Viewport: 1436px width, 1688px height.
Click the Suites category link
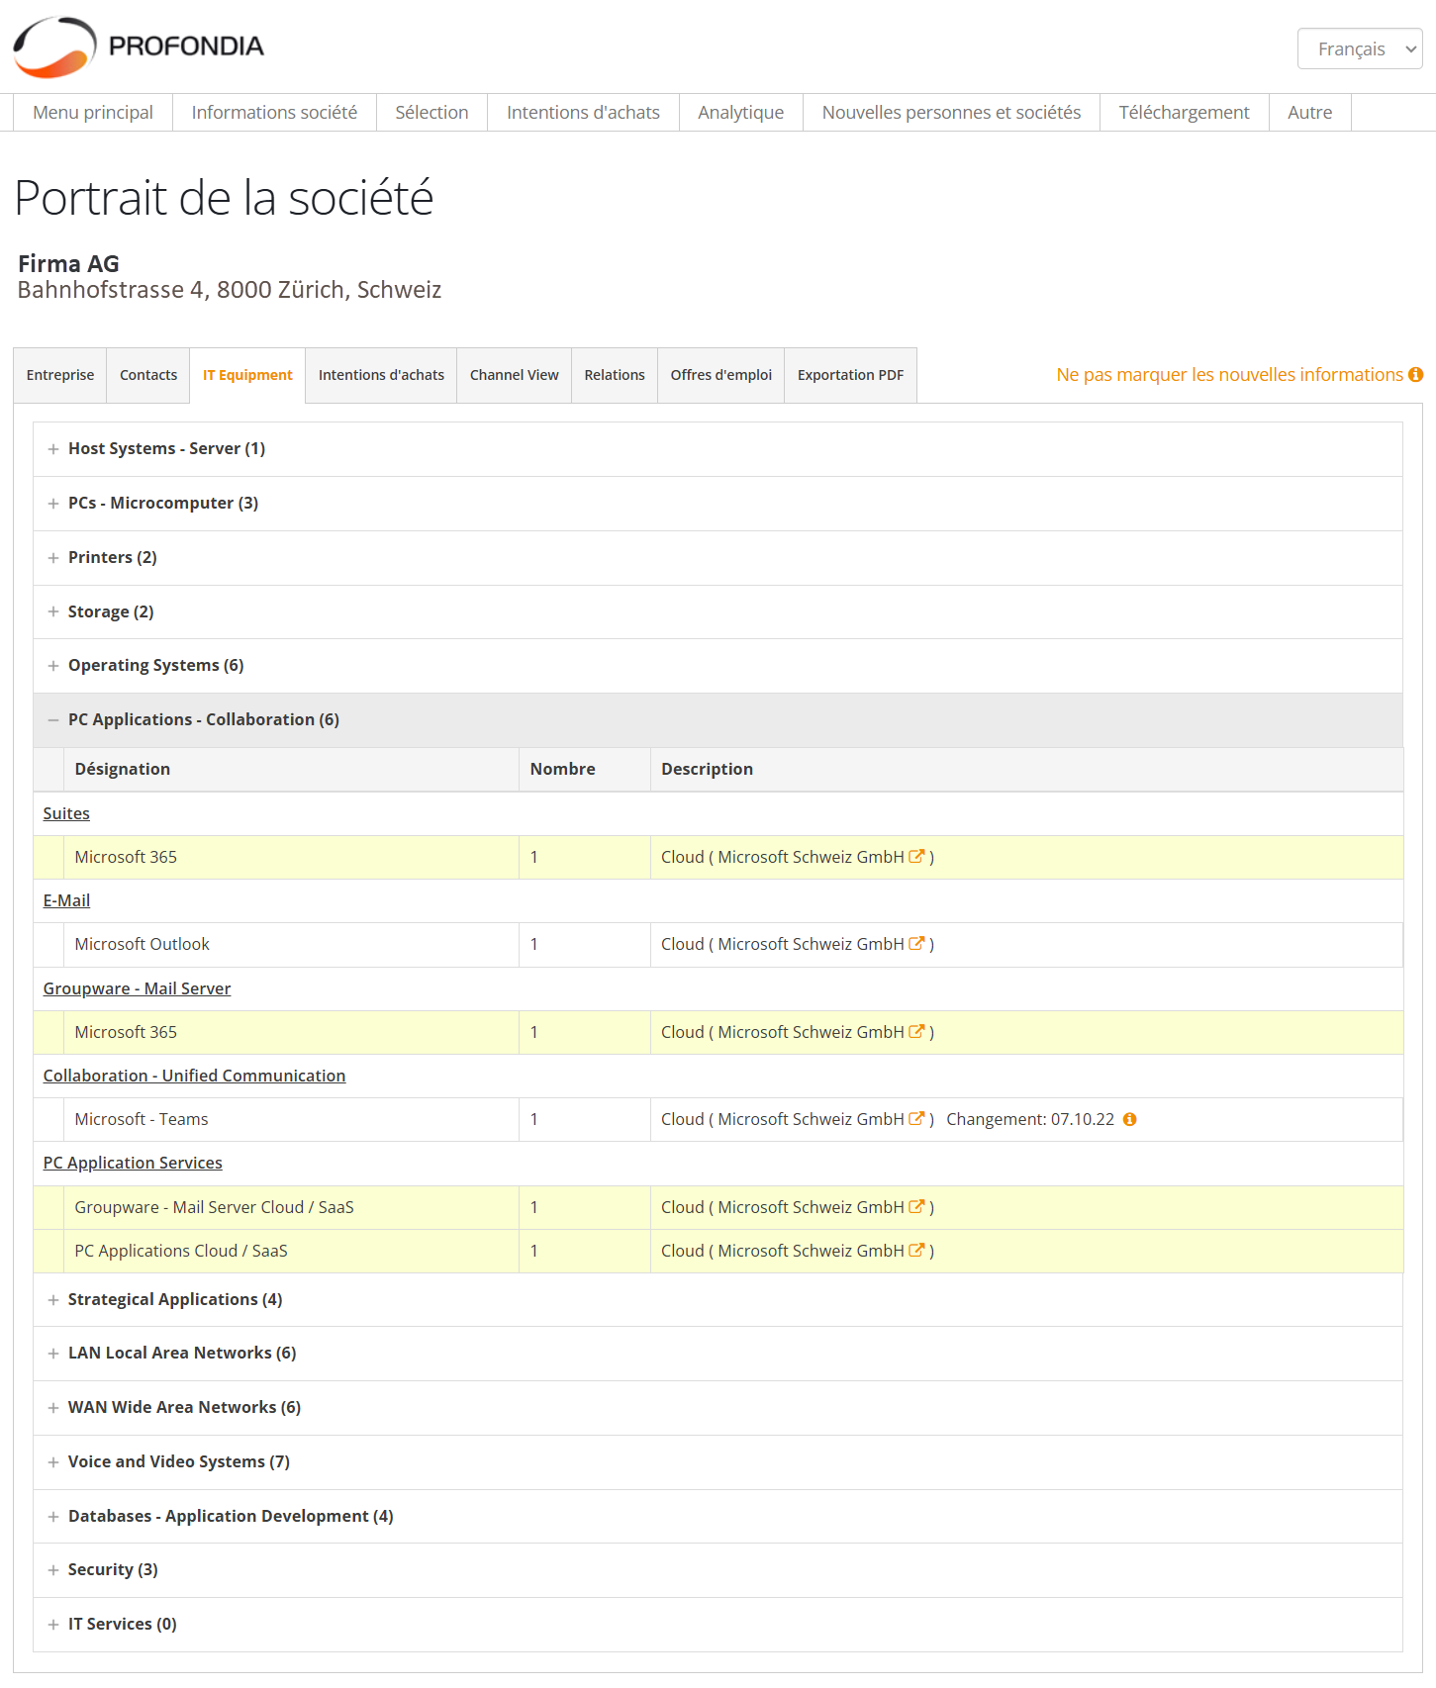[66, 813]
